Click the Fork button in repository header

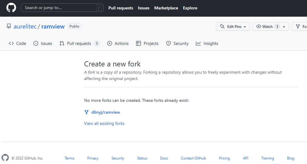click(301, 27)
